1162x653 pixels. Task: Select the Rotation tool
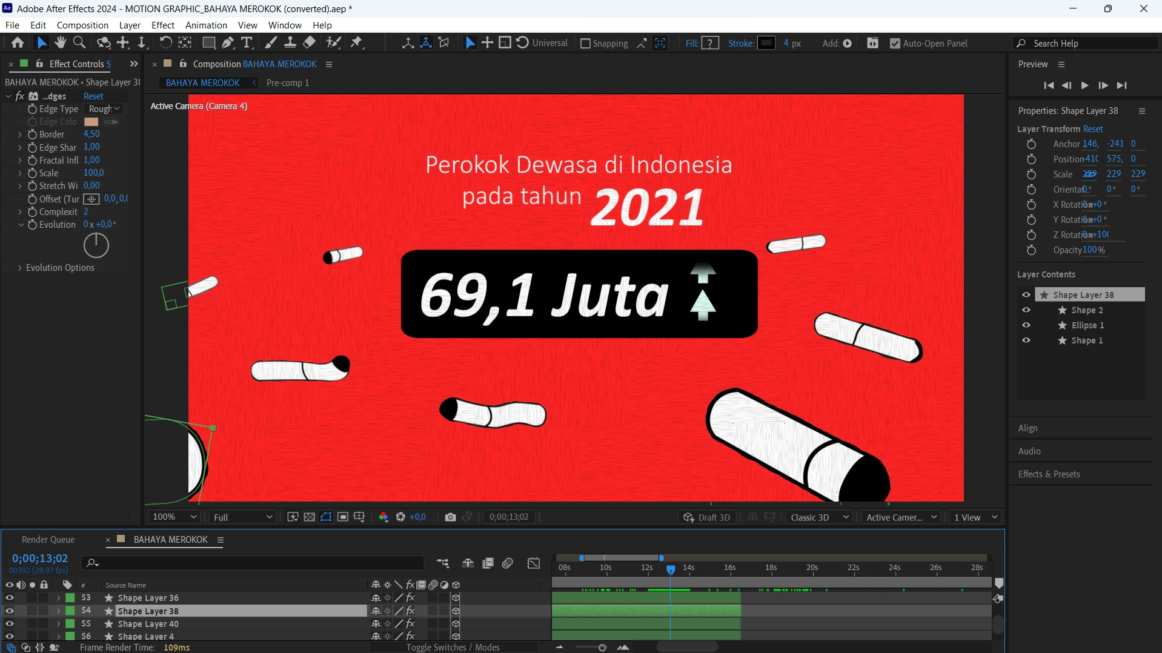165,43
